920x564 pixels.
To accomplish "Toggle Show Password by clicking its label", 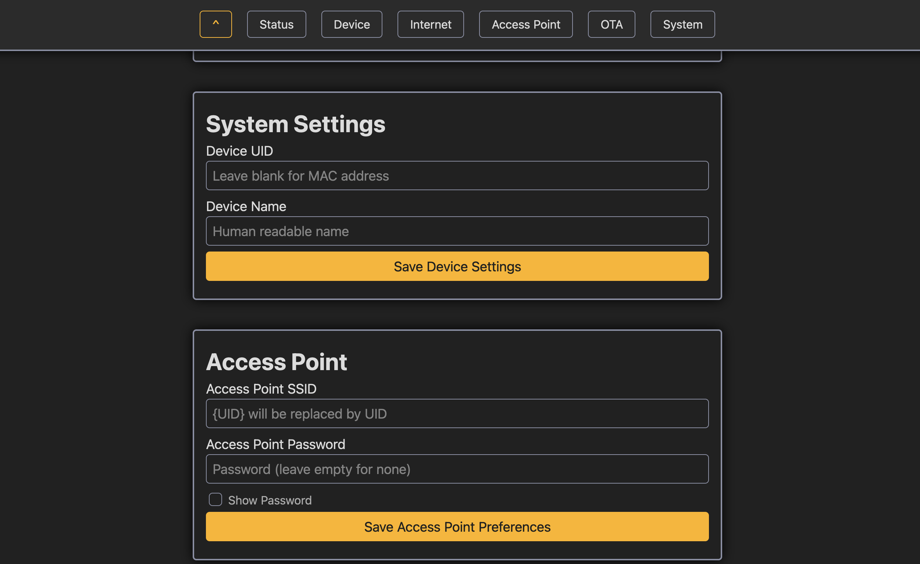I will pos(270,500).
